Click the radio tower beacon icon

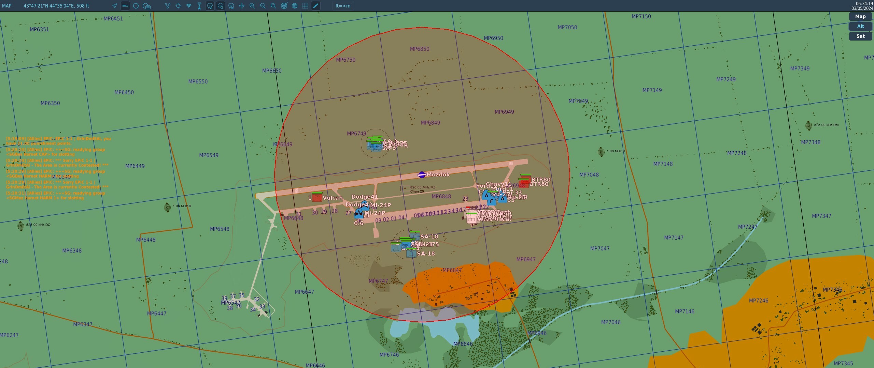tap(199, 6)
